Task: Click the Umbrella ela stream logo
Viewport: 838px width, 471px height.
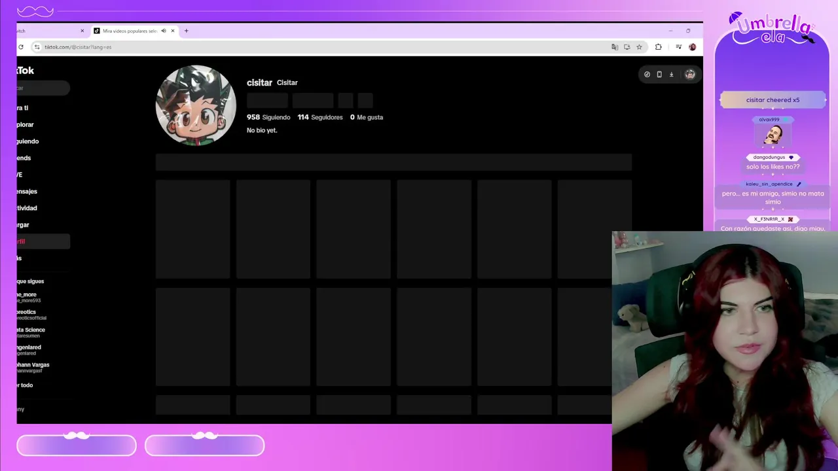Action: click(773, 29)
